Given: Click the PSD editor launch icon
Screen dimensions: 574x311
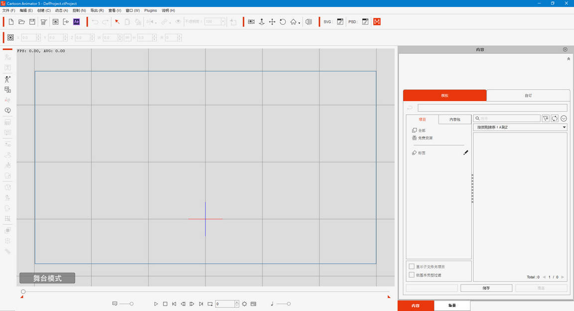Looking at the screenshot, I should [x=365, y=22].
